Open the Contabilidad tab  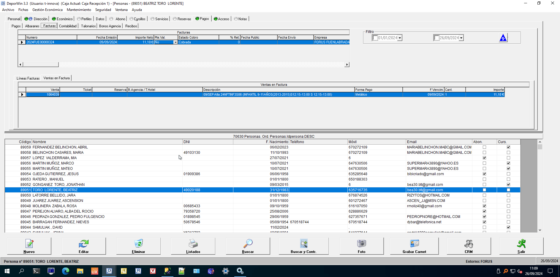[x=68, y=26]
